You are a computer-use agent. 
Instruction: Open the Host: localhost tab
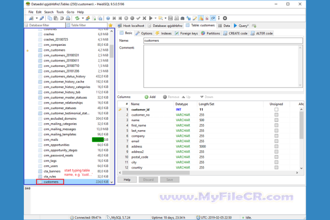click(x=131, y=26)
